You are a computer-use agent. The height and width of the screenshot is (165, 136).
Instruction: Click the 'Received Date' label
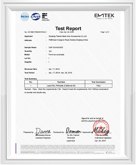[30, 69]
